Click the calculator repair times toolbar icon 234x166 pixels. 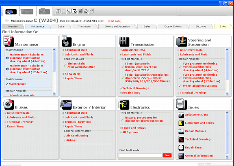[x=80, y=11]
